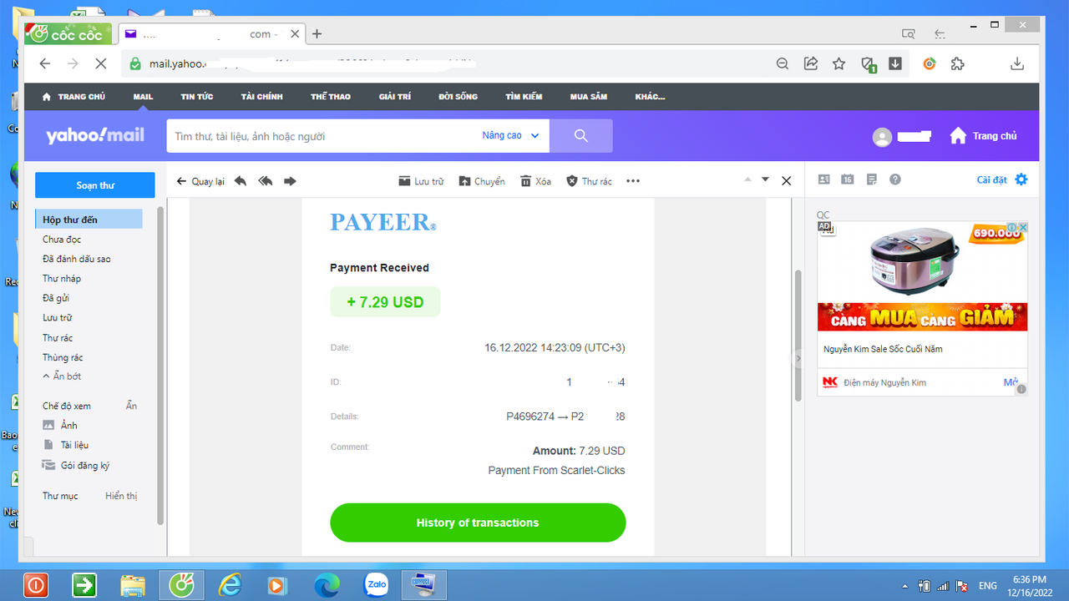The height and width of the screenshot is (601, 1069).
Task: Click History of transactions green button
Action: pos(478,523)
